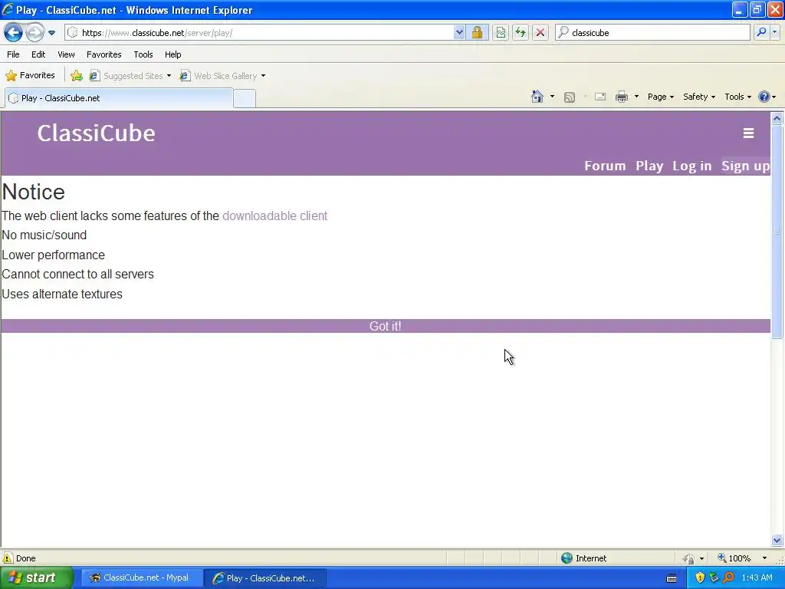Open the Edit menu
The height and width of the screenshot is (589, 785).
tap(38, 54)
